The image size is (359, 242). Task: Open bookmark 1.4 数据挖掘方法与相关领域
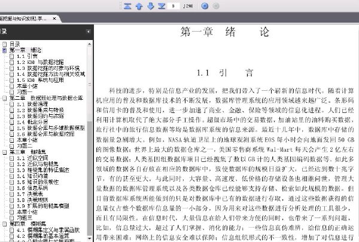(x=51, y=74)
